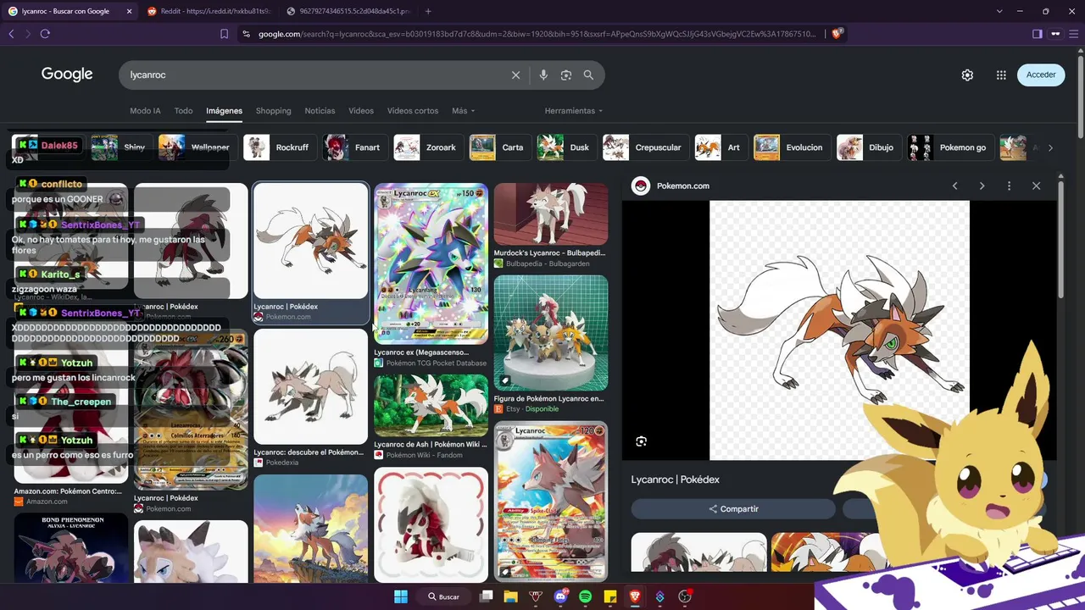Screen dimensions: 1085x610
Task: Start voice search with the microphone icon
Action: (x=543, y=75)
